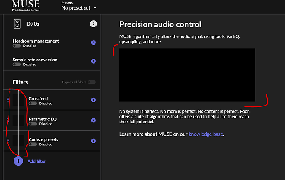Open Parametric EQ settings arrow

(x=93, y=120)
